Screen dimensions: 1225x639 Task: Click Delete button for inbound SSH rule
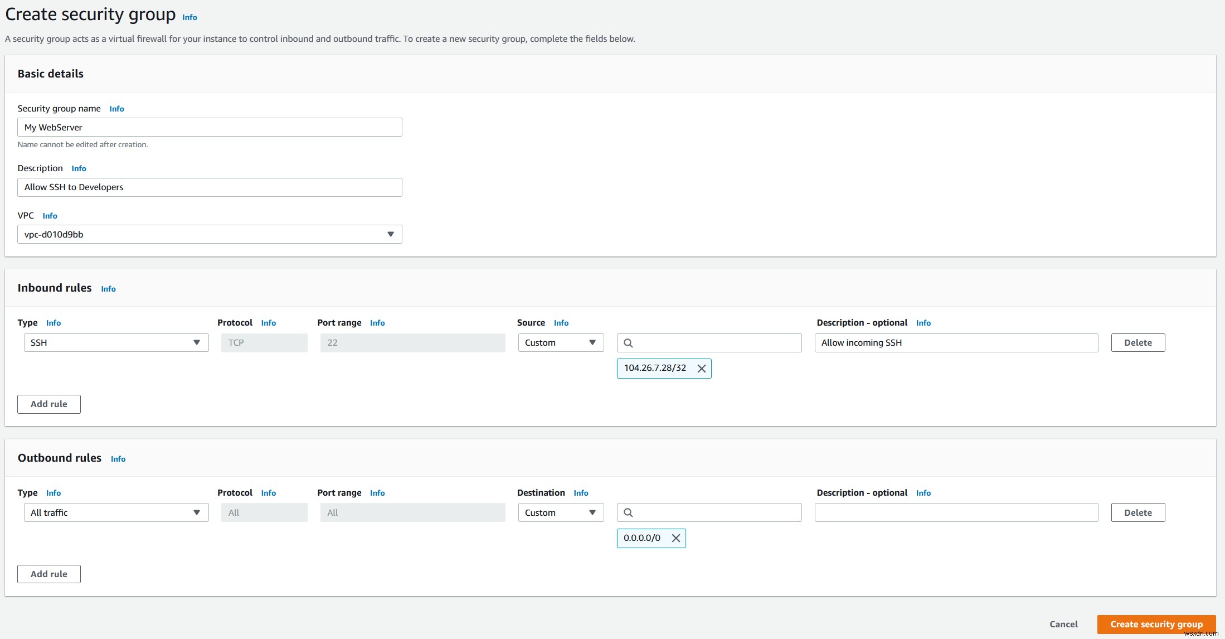(1138, 342)
